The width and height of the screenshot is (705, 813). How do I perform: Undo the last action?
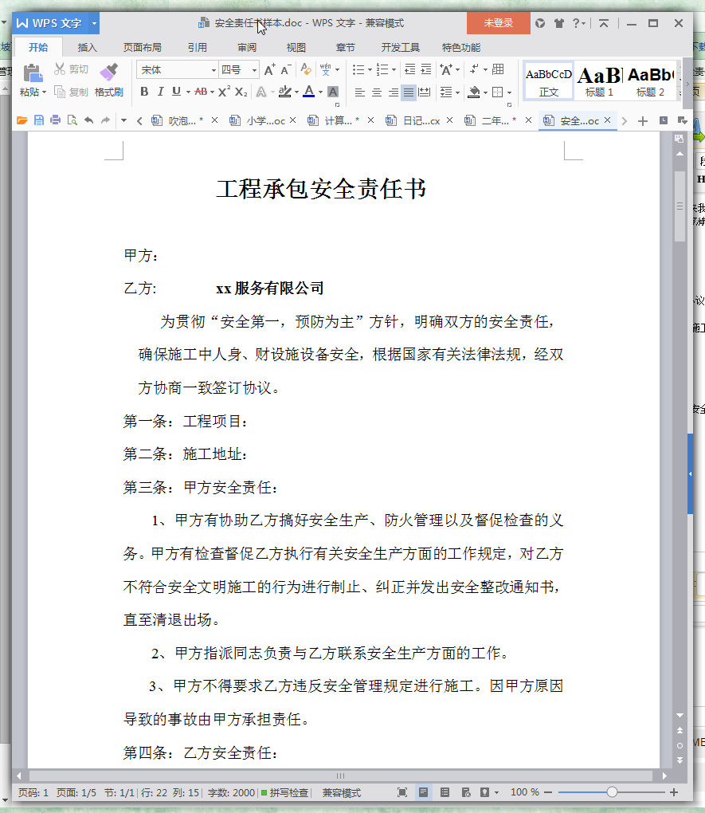tap(89, 121)
